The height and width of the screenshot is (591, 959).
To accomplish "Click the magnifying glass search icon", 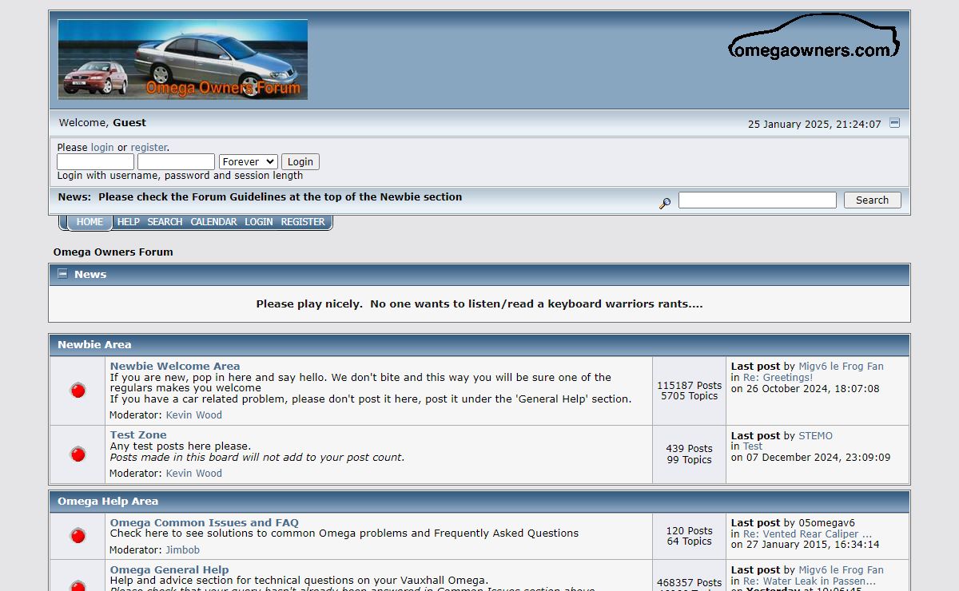I will point(665,203).
